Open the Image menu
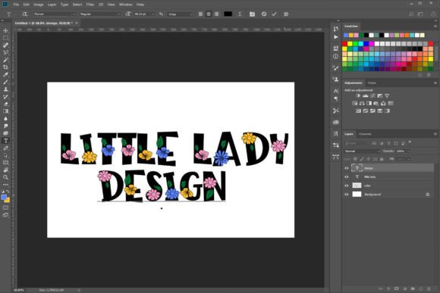 click(x=38, y=5)
